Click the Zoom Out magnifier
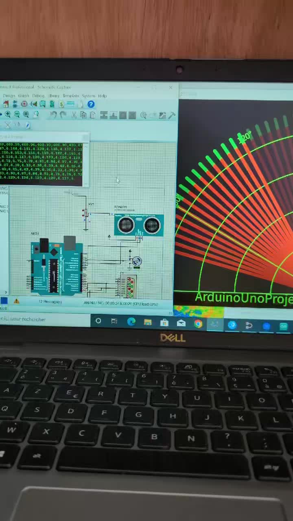 pos(17,115)
